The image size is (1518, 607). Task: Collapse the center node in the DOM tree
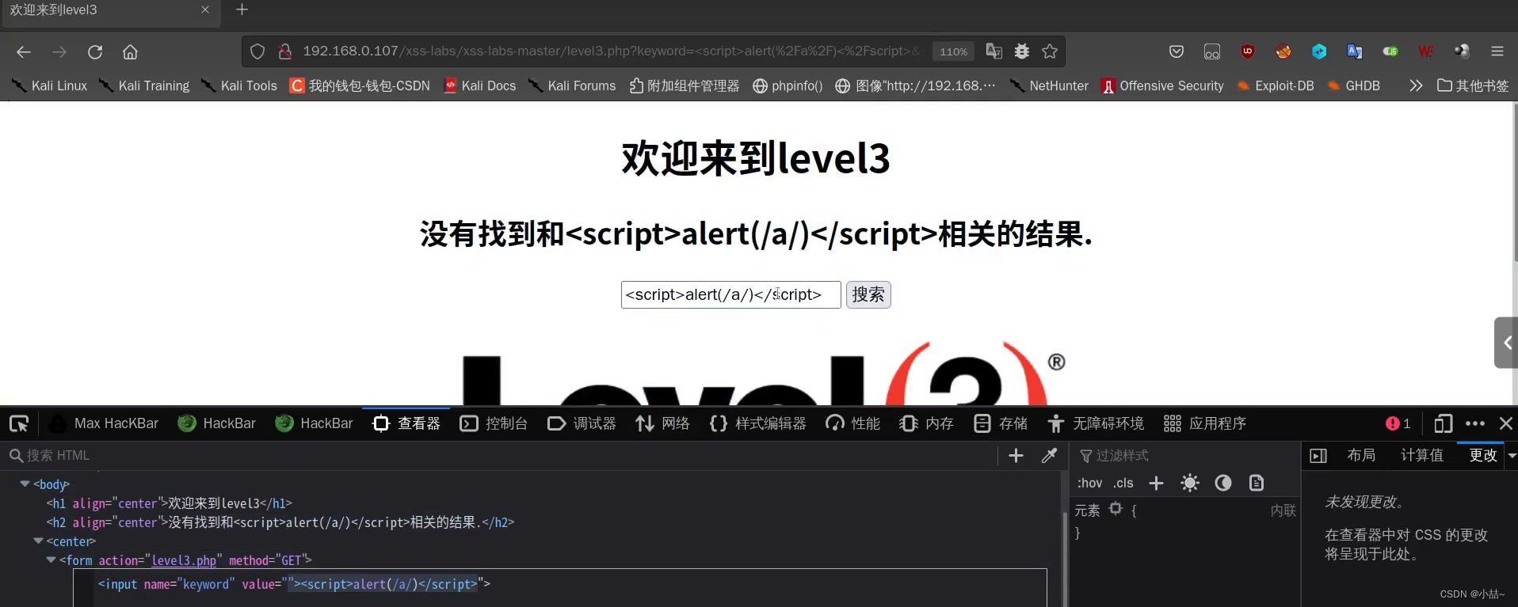[x=38, y=541]
